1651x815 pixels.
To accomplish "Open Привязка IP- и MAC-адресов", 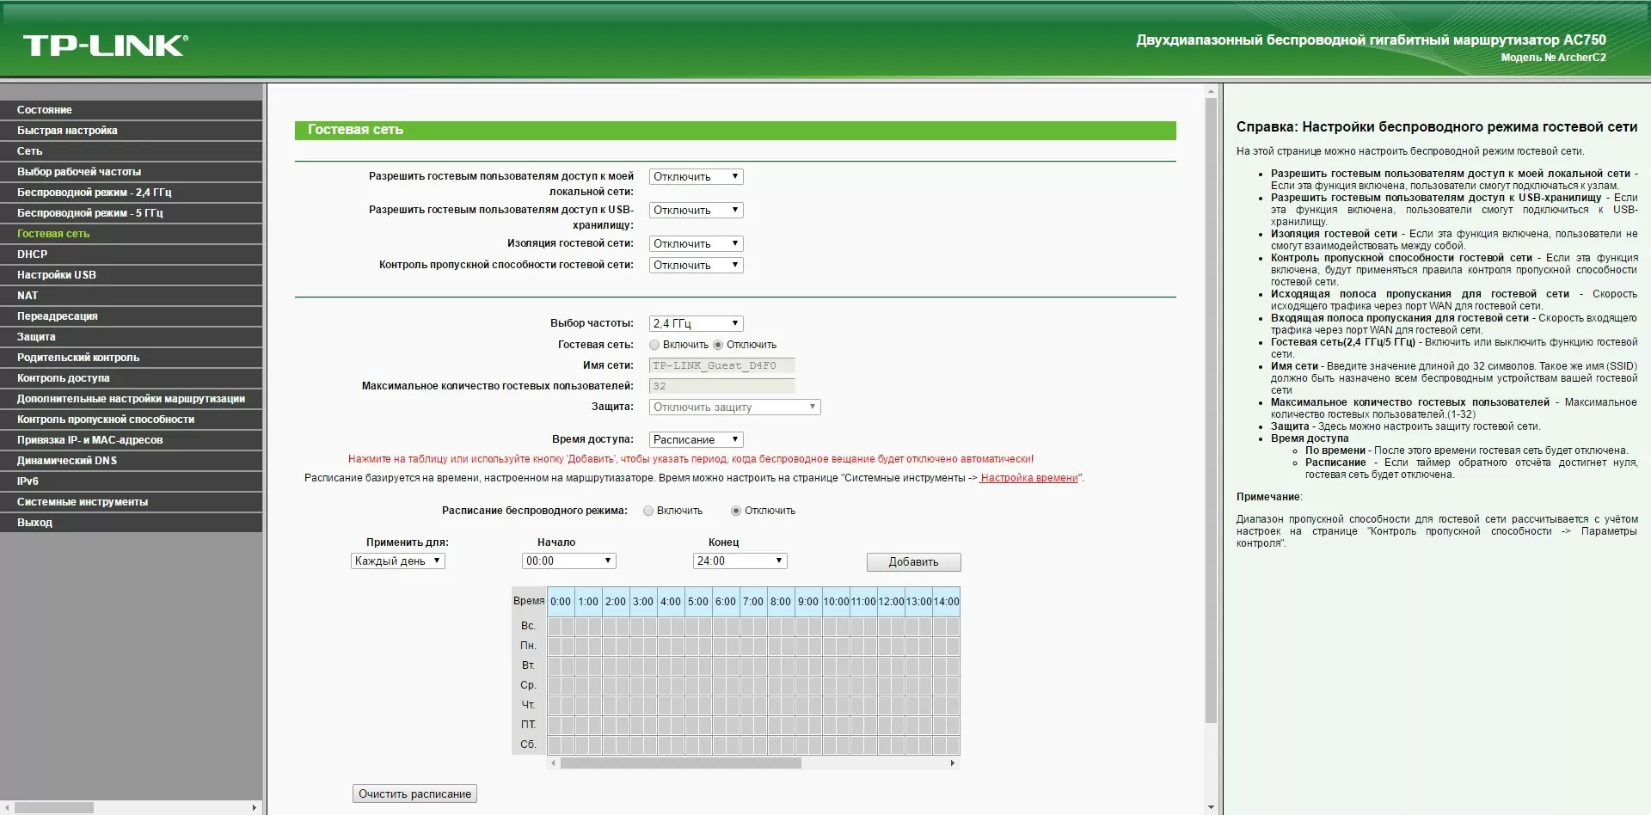I will click(131, 440).
